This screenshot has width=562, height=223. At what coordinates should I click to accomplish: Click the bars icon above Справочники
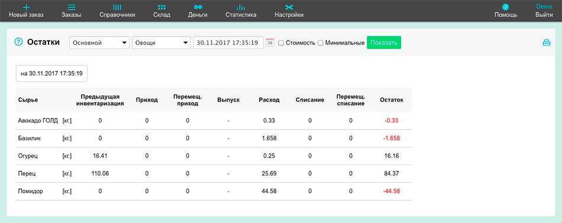[117, 7]
